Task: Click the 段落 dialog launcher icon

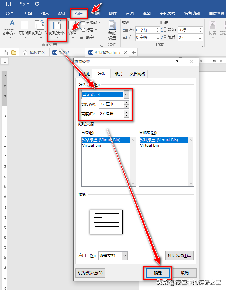Action: [202, 45]
